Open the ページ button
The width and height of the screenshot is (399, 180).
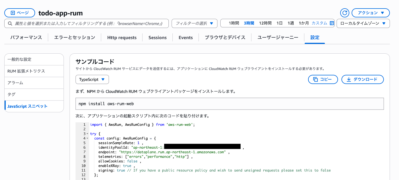[x=20, y=13]
